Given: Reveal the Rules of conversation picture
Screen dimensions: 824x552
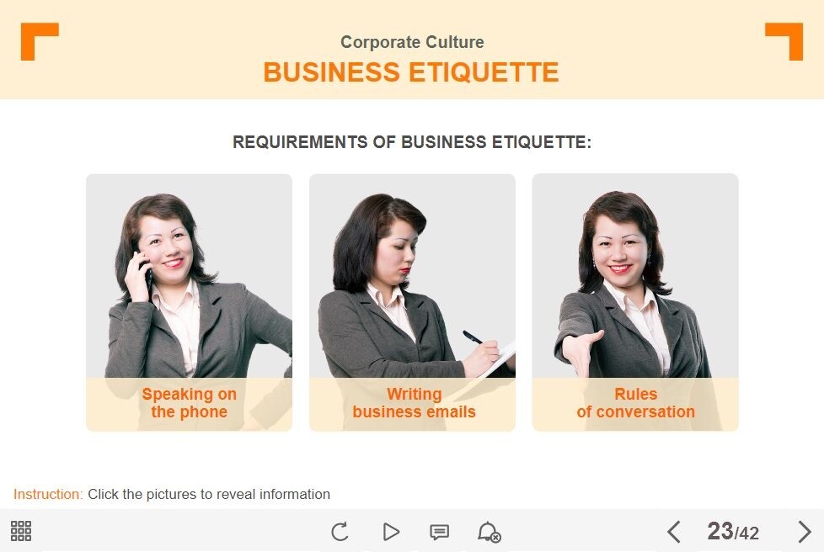Looking at the screenshot, I should (x=635, y=302).
